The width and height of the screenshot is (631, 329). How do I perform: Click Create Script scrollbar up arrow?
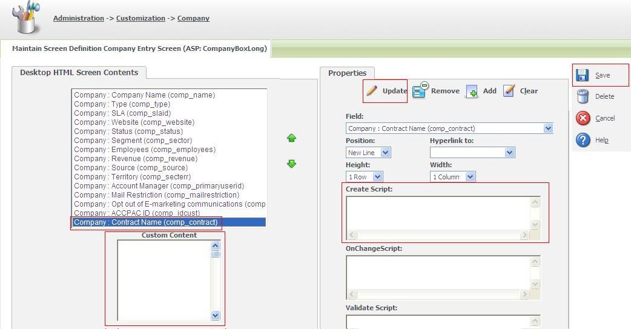coord(535,202)
